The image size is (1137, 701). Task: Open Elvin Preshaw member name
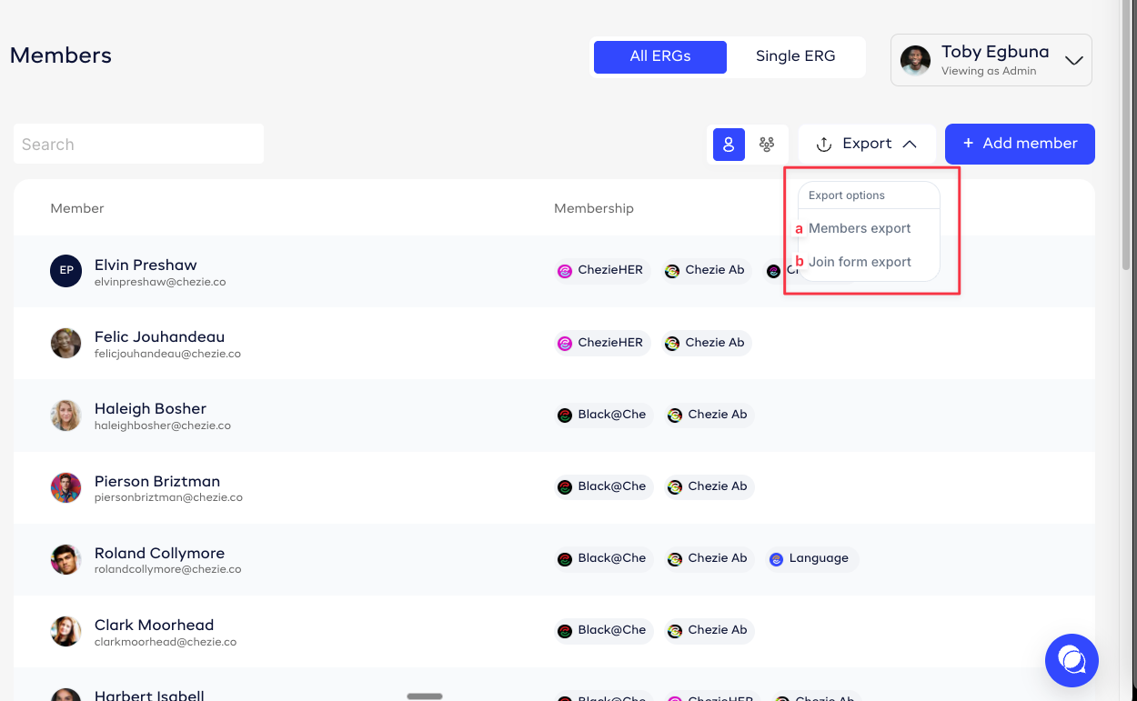click(x=146, y=265)
